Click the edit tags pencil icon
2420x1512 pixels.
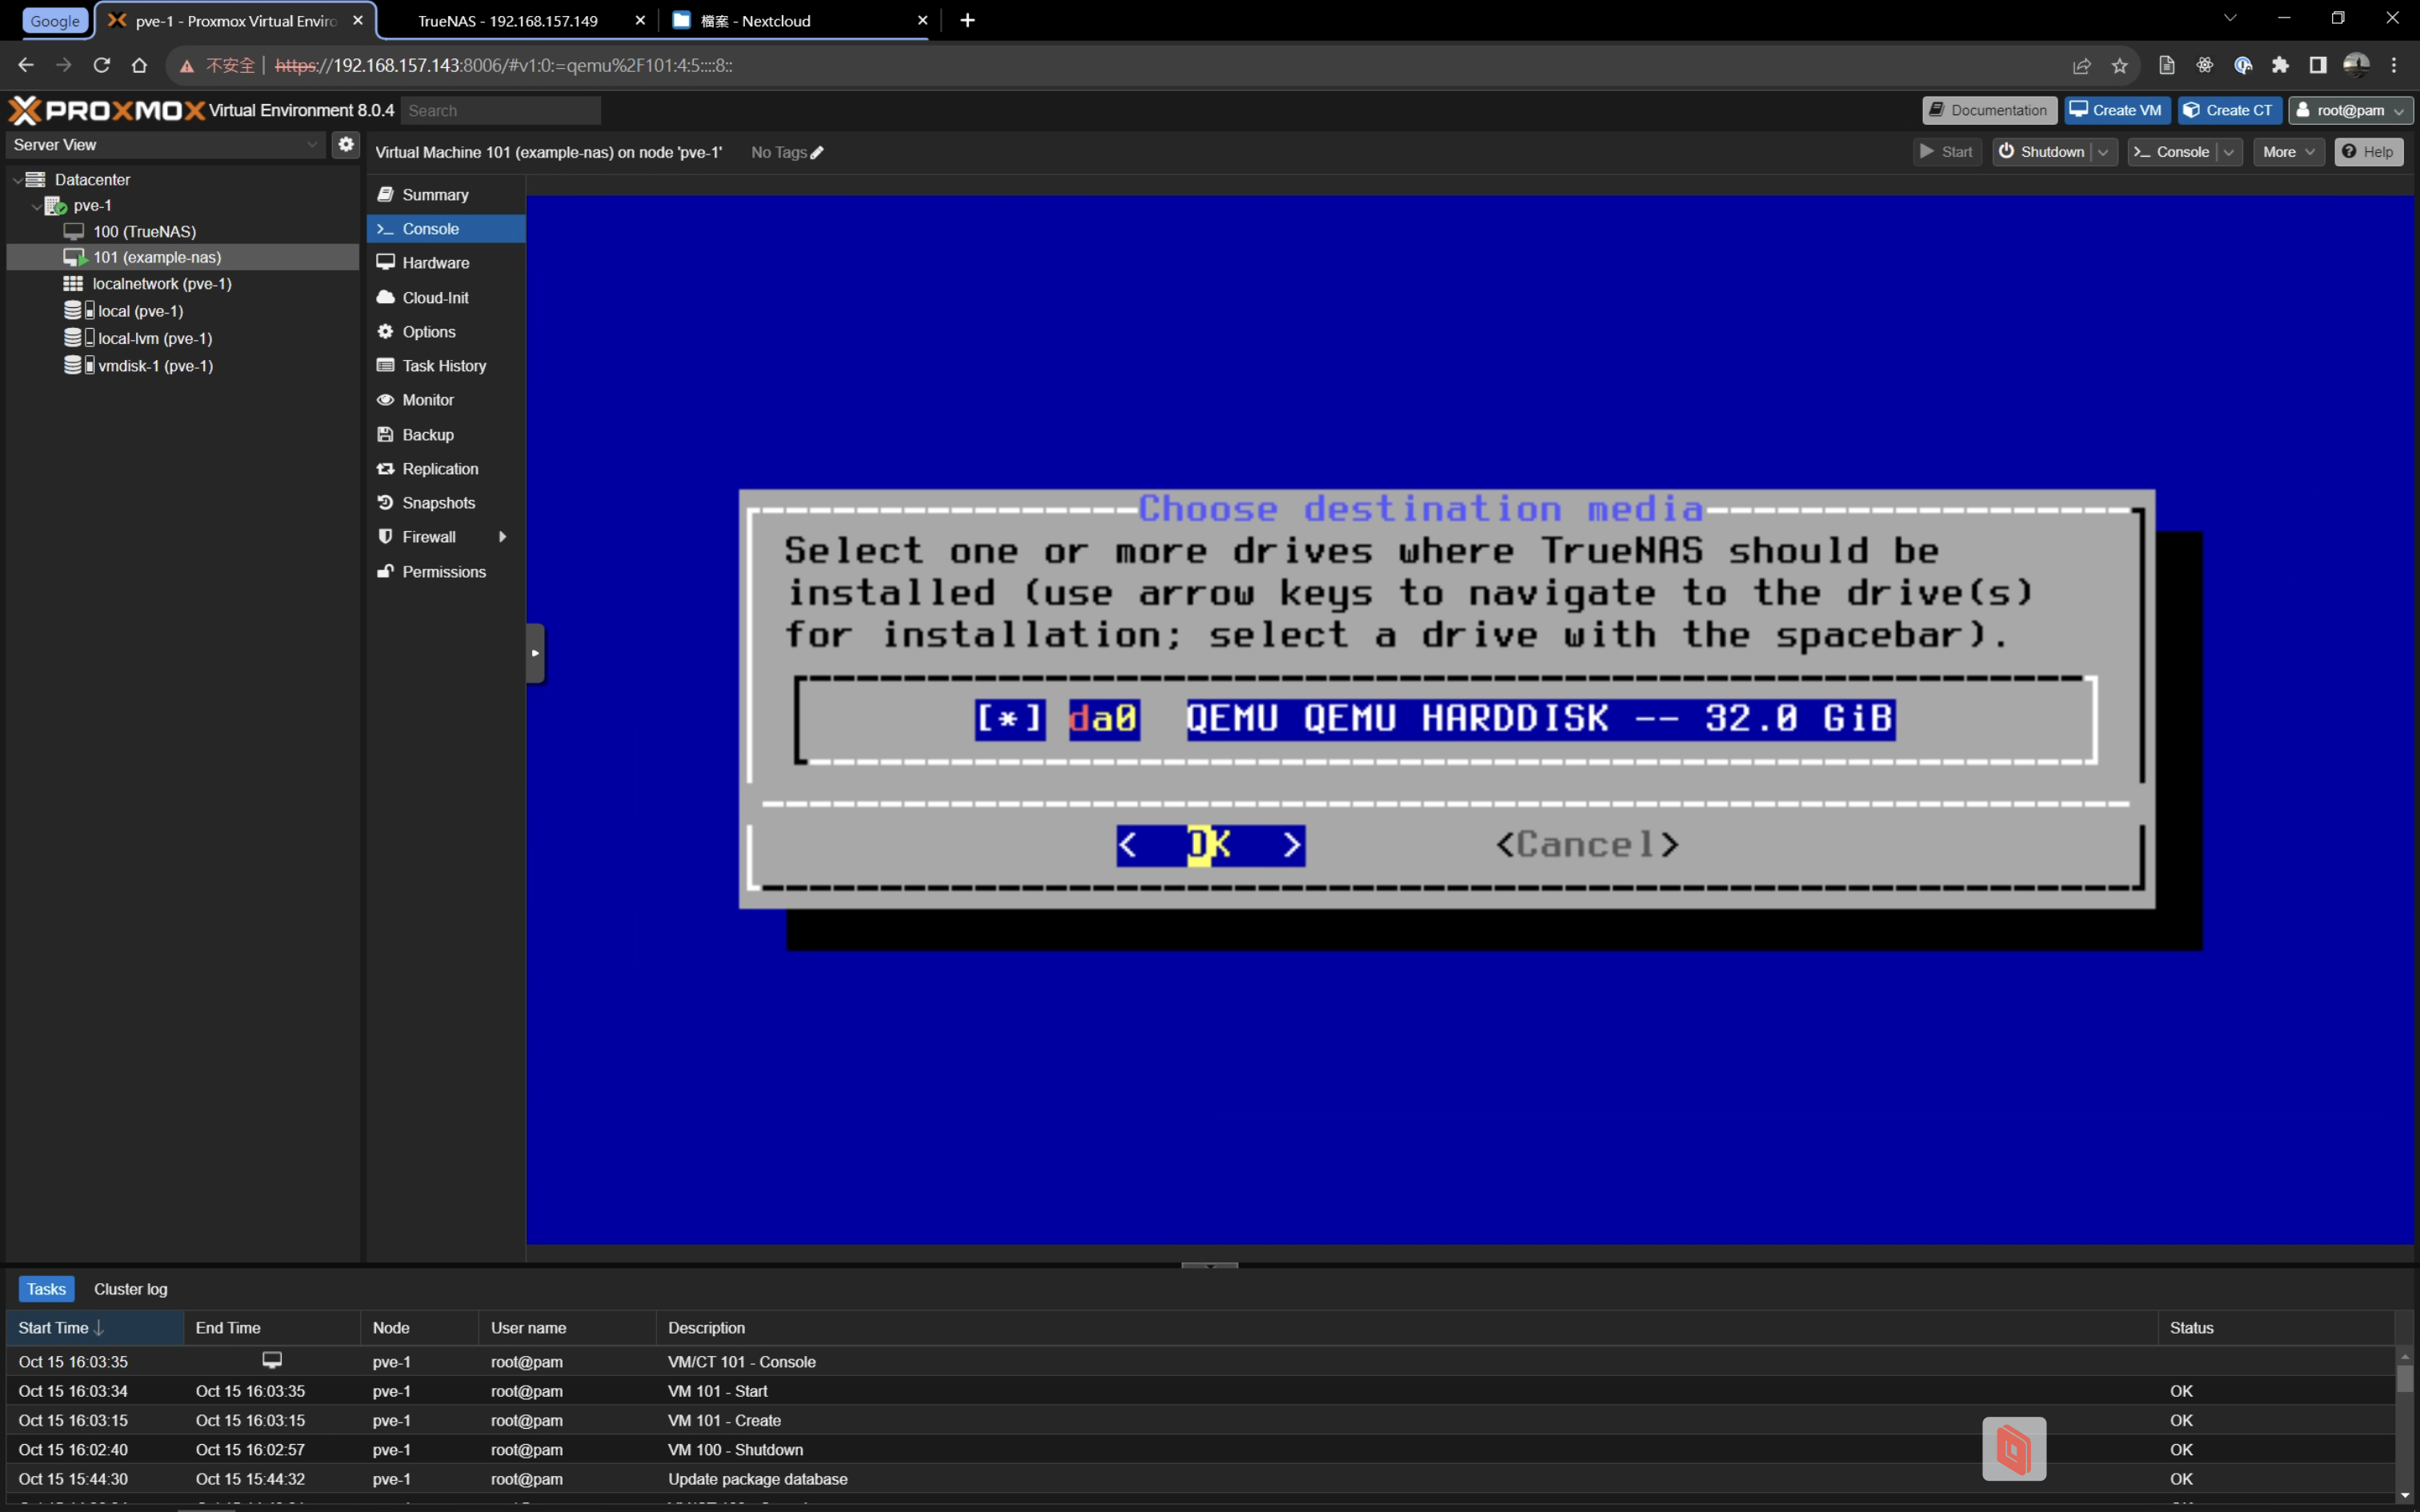pyautogui.click(x=817, y=153)
